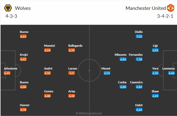Screen dimensions: 177x116
Task: Click Larsen's player name
Action: [73, 68]
